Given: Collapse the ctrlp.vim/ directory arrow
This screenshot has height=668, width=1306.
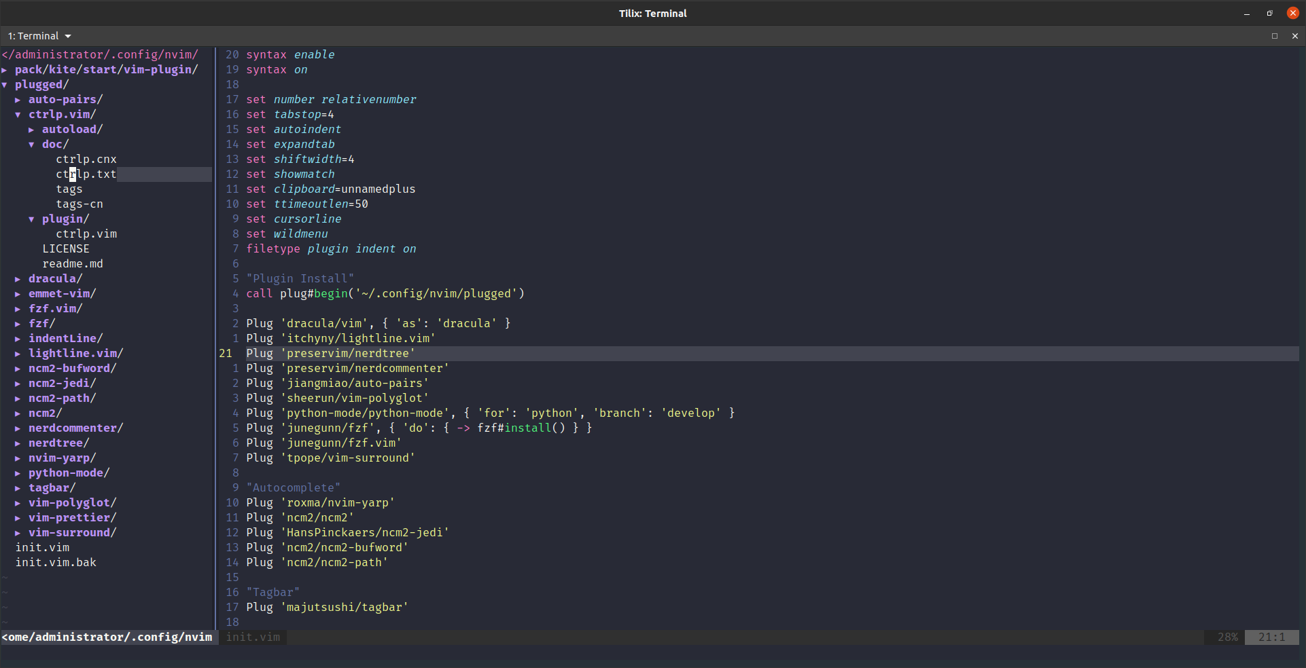Looking at the screenshot, I should pos(18,115).
